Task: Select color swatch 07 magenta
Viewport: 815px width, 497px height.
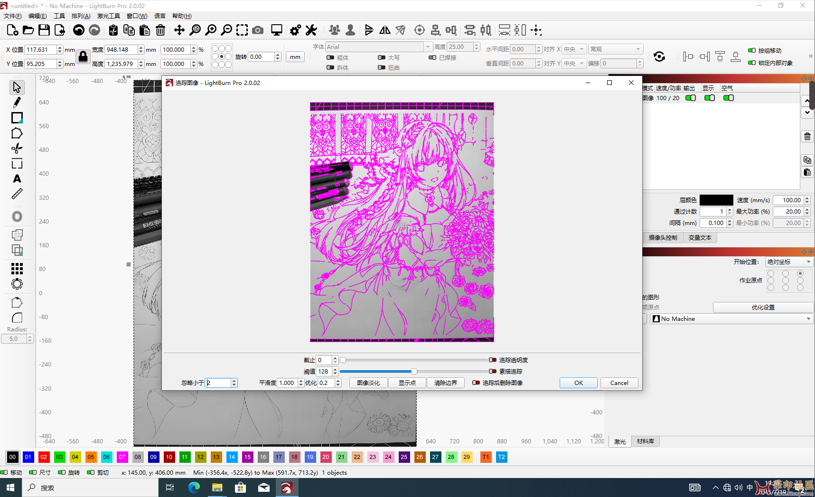Action: pyautogui.click(x=122, y=457)
